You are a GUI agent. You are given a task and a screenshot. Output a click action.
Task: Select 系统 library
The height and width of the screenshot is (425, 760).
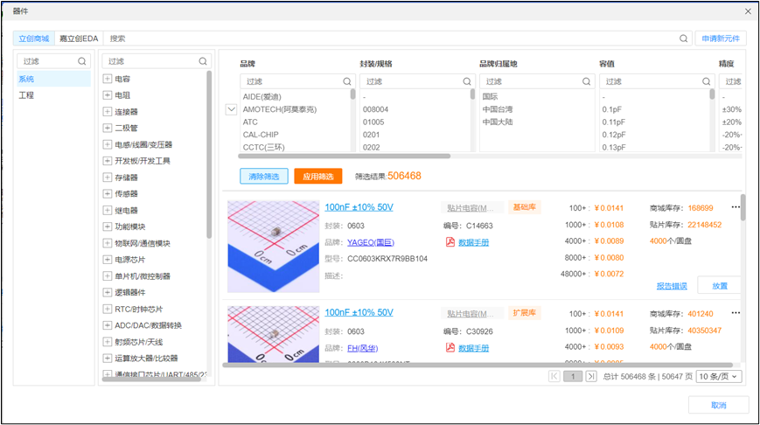pyautogui.click(x=54, y=79)
